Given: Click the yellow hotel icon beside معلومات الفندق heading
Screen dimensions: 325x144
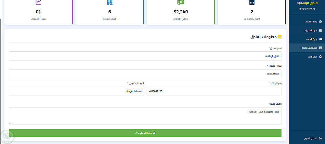Looking at the screenshot, I should (280, 37).
